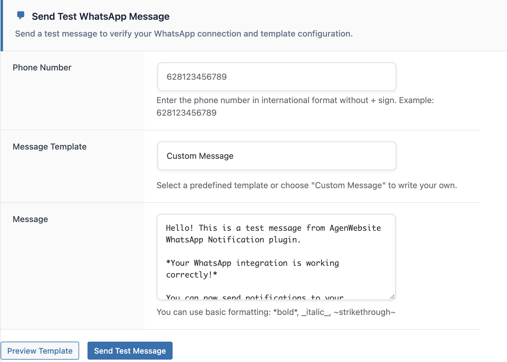Click the chat bubble icon beside the heading
507x362 pixels.
[21, 15]
